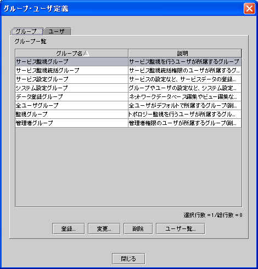Switch to the ユーザ tab
Image resolution: width=258 pixels, height=269 pixels.
click(x=57, y=31)
